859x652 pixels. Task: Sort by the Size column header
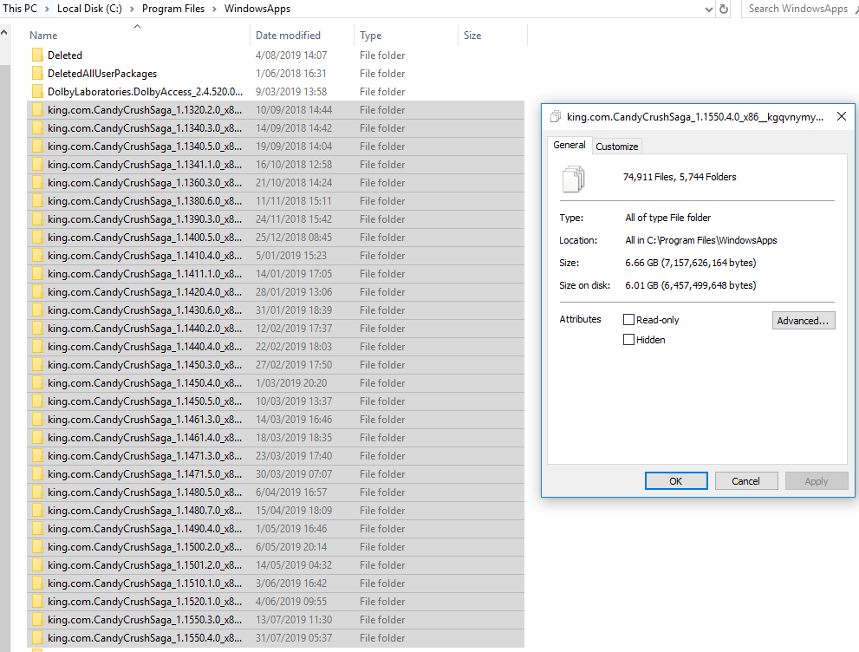pyautogui.click(x=492, y=35)
